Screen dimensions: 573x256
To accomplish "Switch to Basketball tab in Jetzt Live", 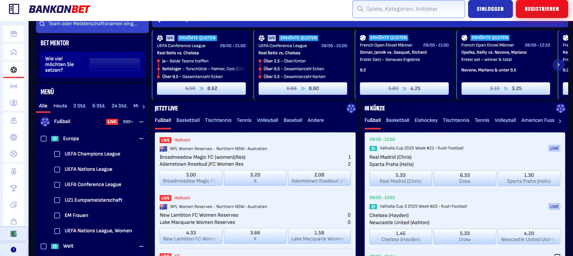I will tap(188, 120).
